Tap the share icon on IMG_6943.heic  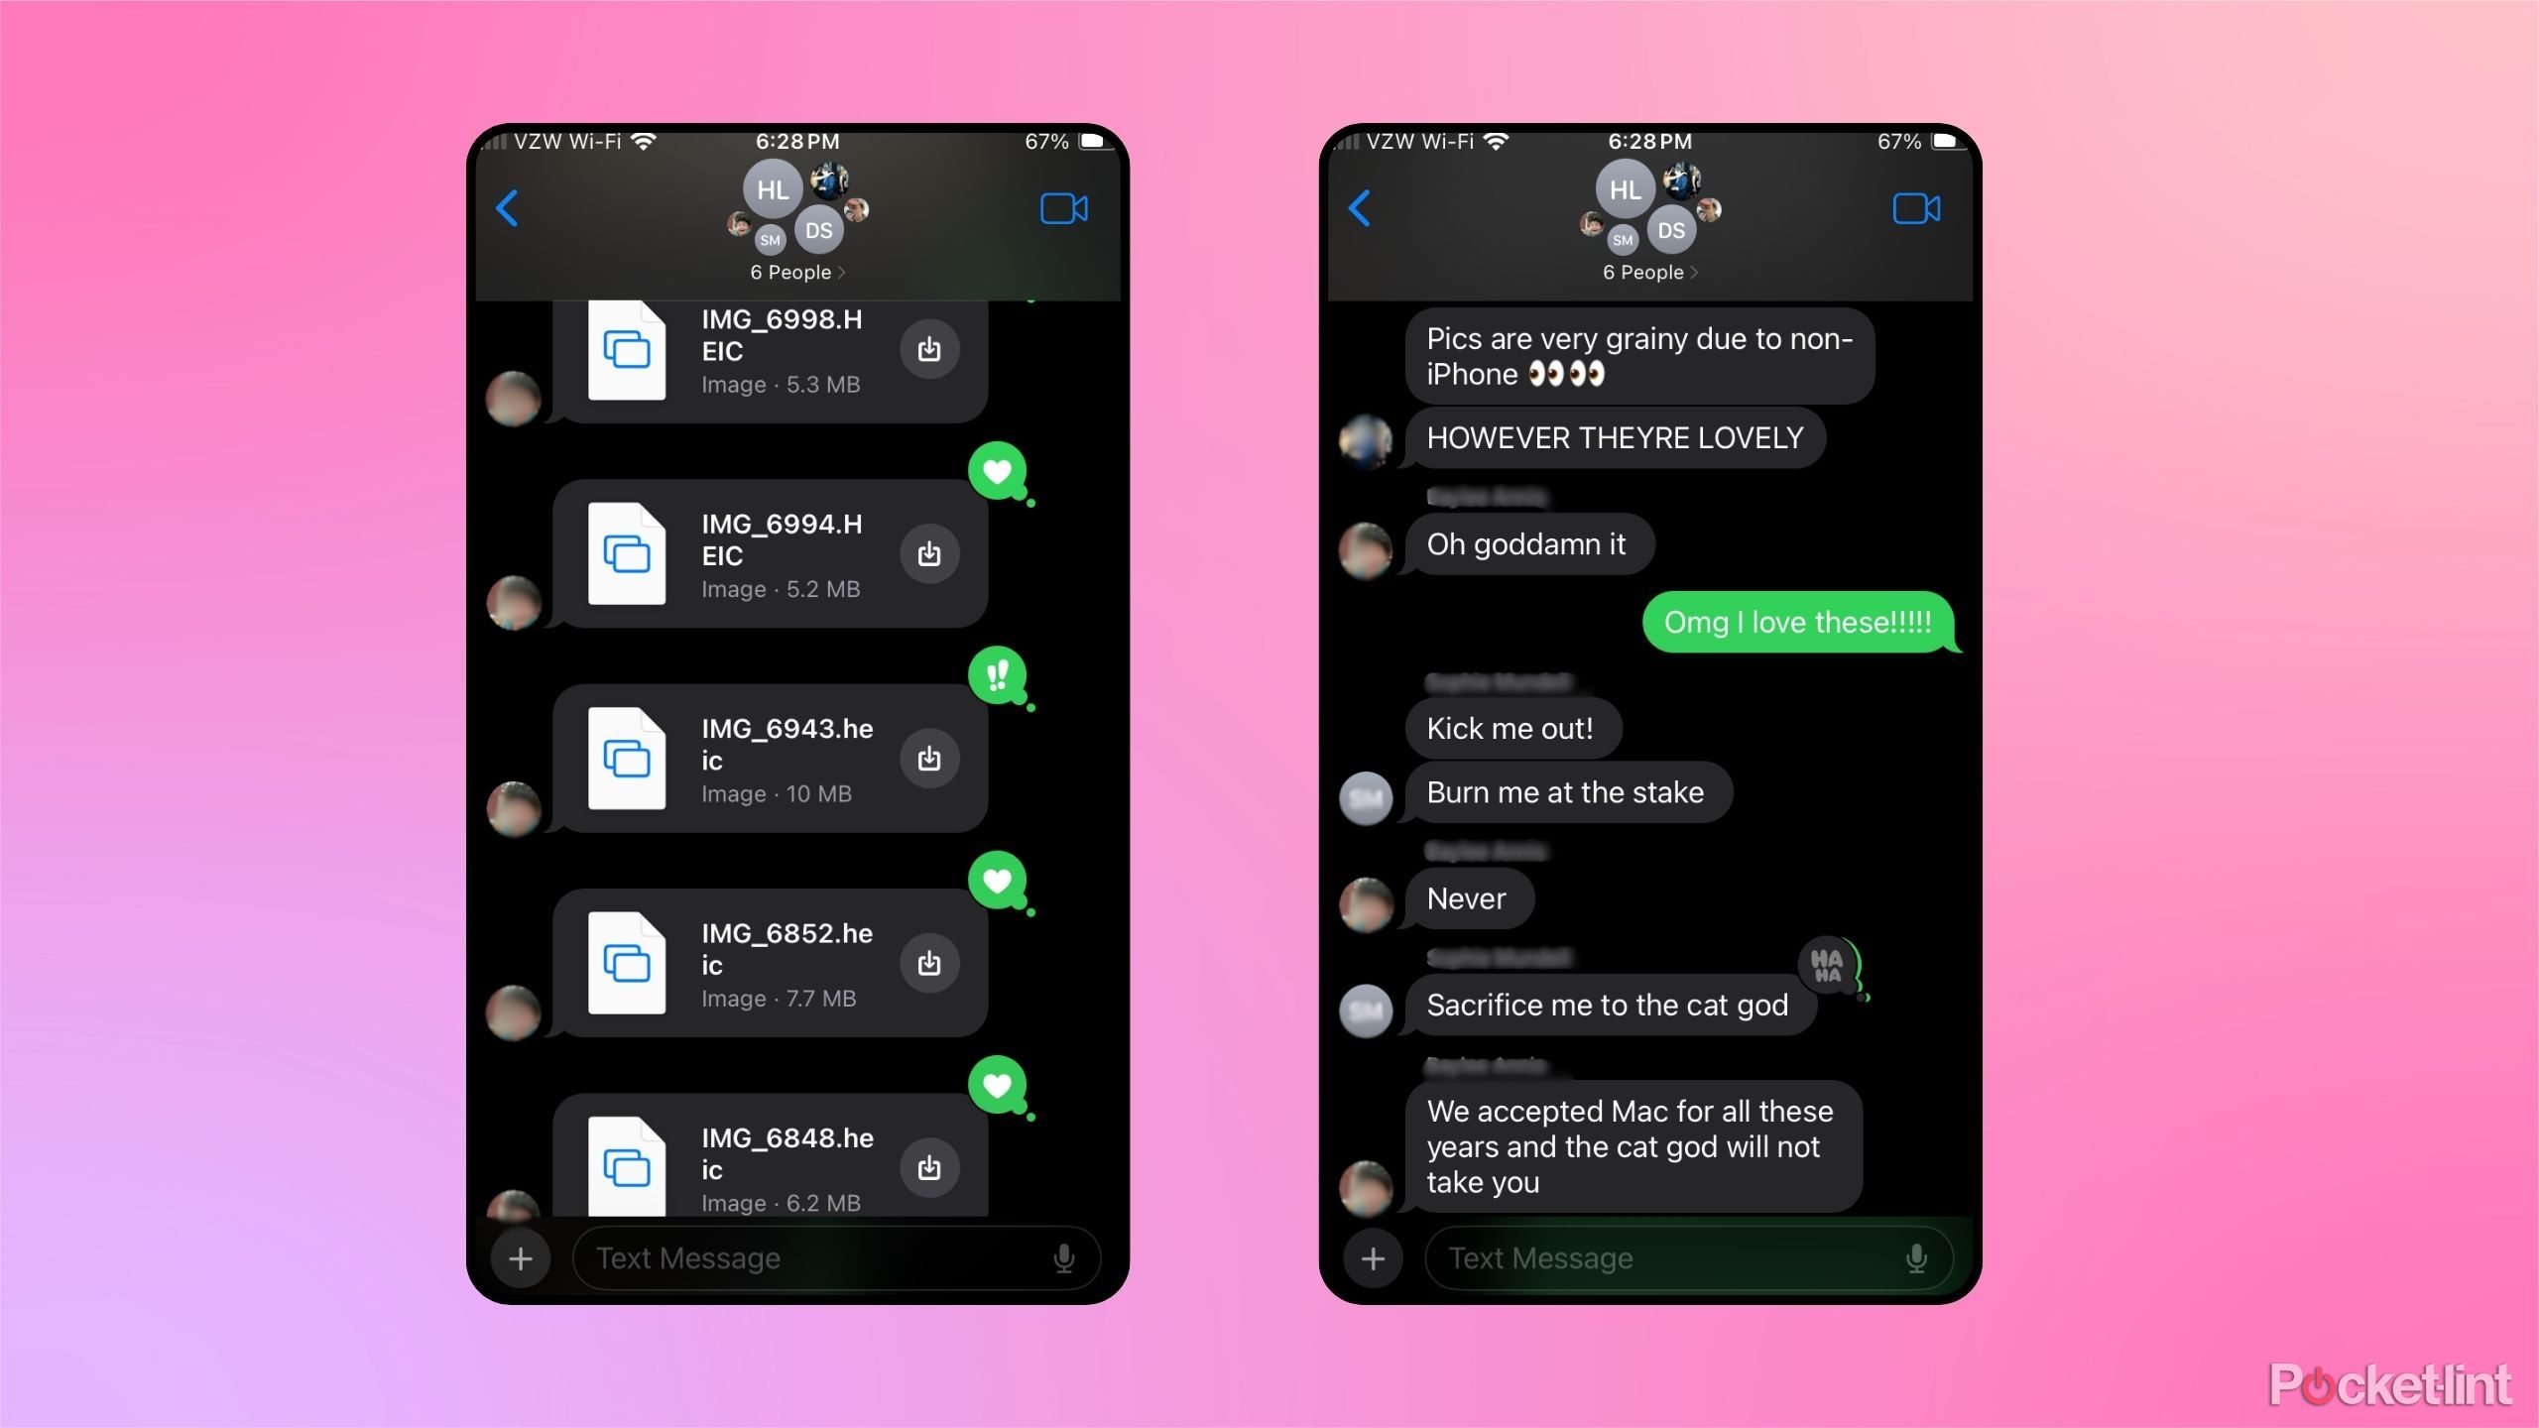click(929, 757)
